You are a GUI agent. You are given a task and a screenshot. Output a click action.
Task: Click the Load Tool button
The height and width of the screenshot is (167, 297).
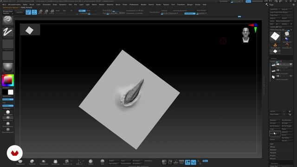pos(275,9)
